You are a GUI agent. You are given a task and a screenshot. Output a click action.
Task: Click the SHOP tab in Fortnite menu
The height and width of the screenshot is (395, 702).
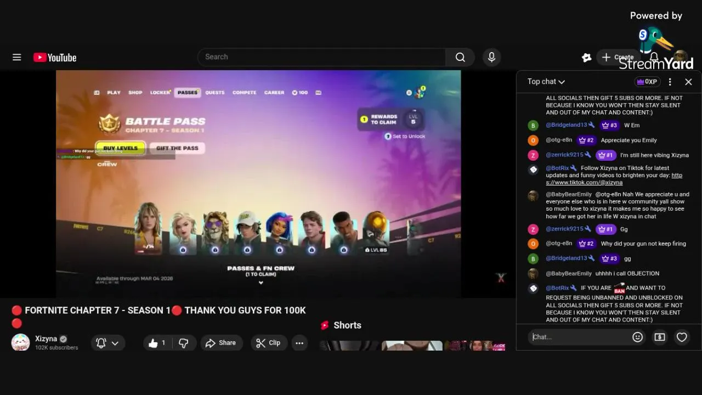coord(135,93)
